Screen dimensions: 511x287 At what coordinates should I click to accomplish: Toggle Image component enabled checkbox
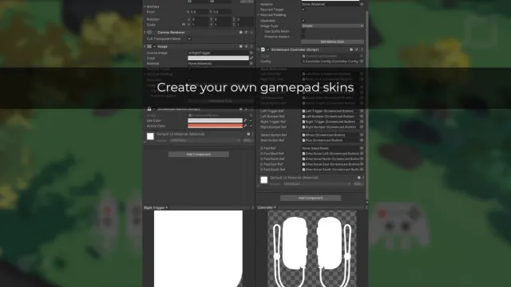tap(154, 46)
